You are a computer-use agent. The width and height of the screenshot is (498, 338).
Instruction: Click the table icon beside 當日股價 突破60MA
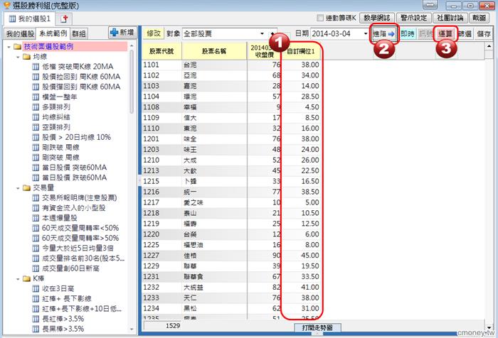pos(36,168)
